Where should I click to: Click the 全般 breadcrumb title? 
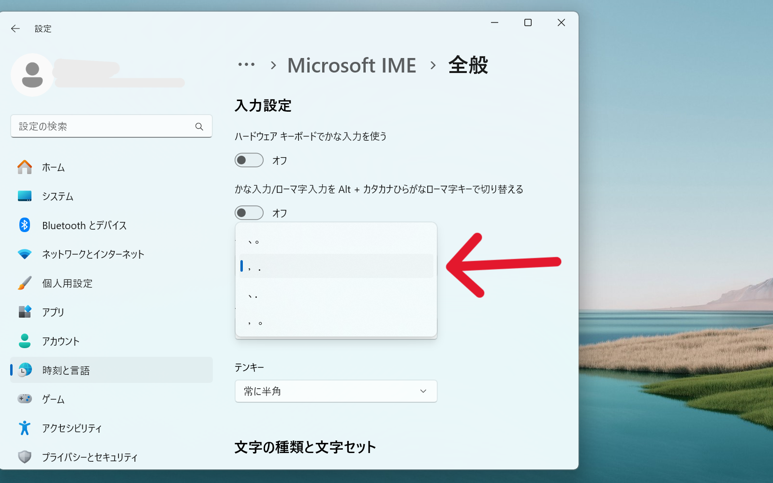point(468,65)
